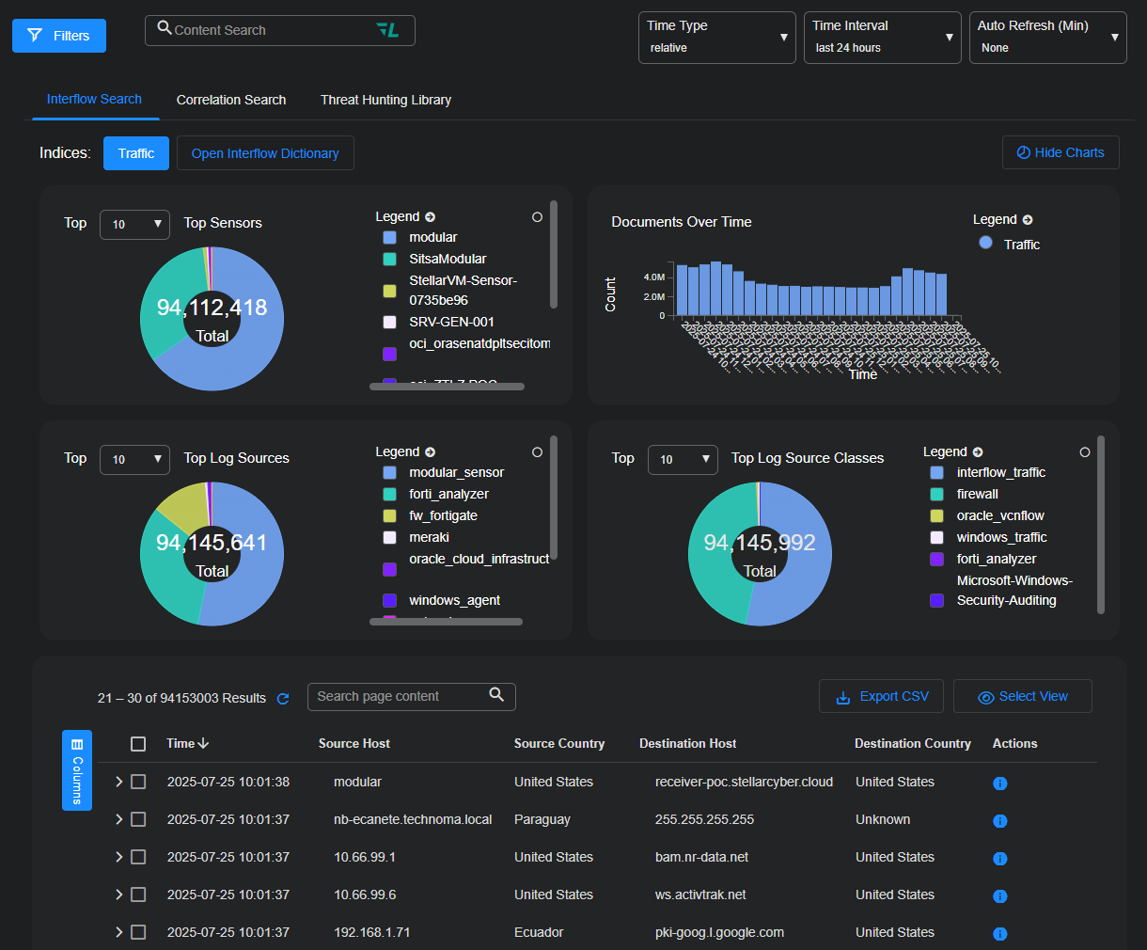Image resolution: width=1147 pixels, height=950 pixels.
Task: Click the forti_analyzer legend color swatch
Action: (389, 494)
